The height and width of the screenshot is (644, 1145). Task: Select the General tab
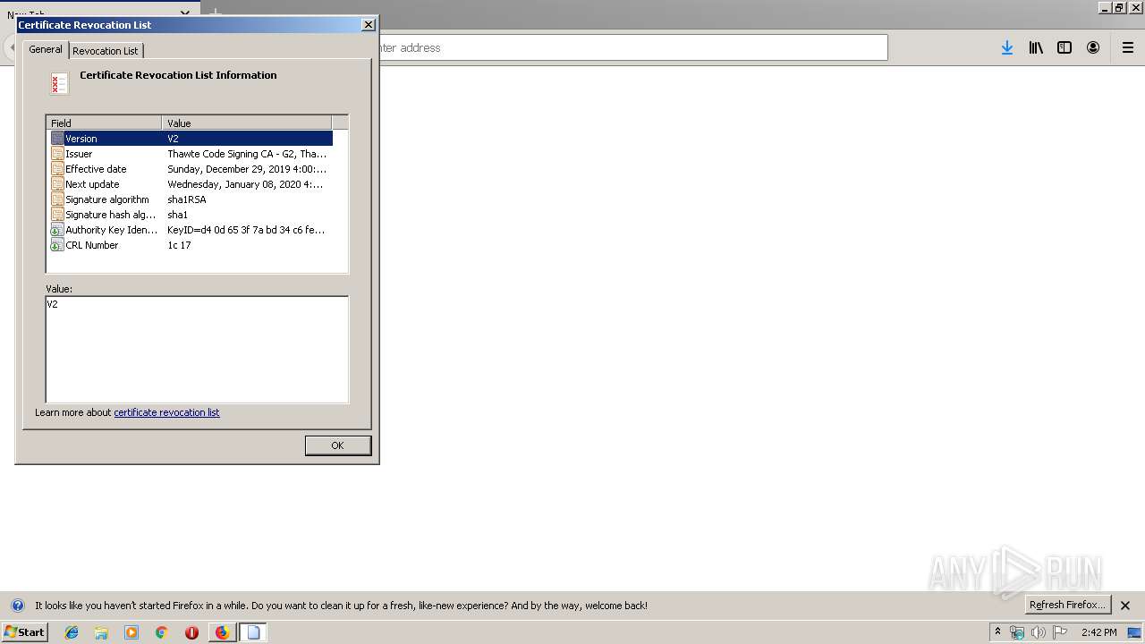pyautogui.click(x=46, y=49)
